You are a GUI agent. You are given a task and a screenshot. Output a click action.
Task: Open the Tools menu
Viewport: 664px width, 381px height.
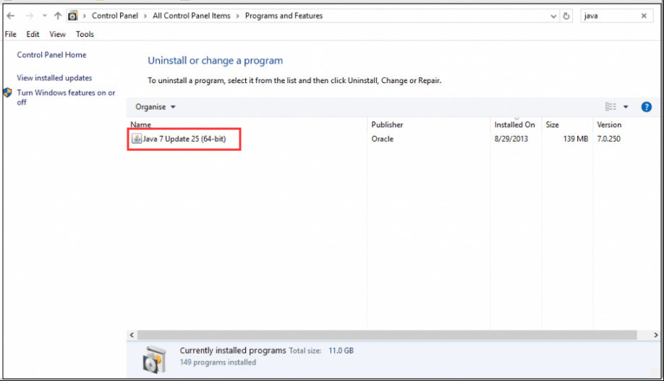tap(85, 34)
